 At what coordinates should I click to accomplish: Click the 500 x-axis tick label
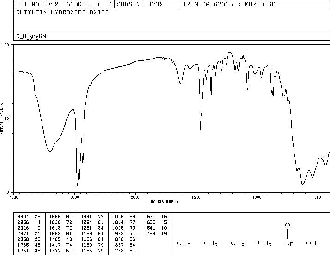pyautogui.click(x=318, y=197)
